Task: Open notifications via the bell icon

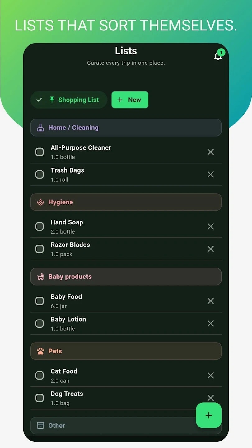Action: pos(218,55)
